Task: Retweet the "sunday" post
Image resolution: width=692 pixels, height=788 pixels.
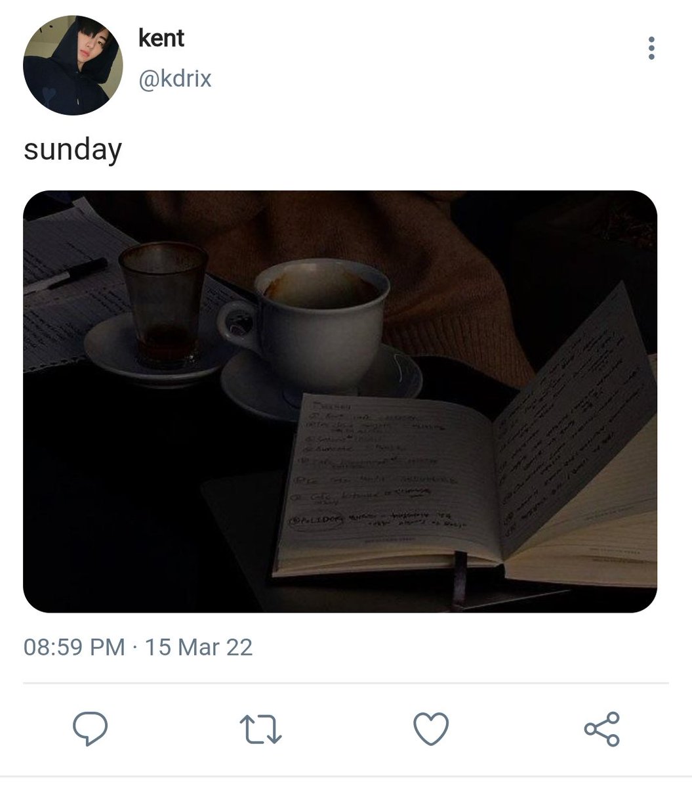Action: [259, 729]
